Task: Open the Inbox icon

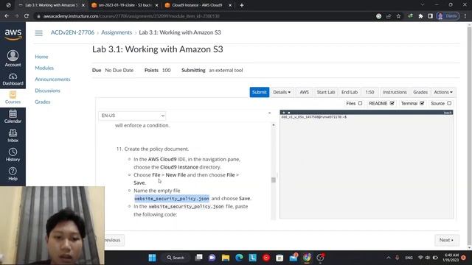Action: [13, 136]
